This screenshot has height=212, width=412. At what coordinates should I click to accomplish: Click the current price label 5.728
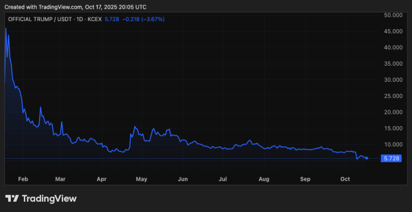[390, 159]
